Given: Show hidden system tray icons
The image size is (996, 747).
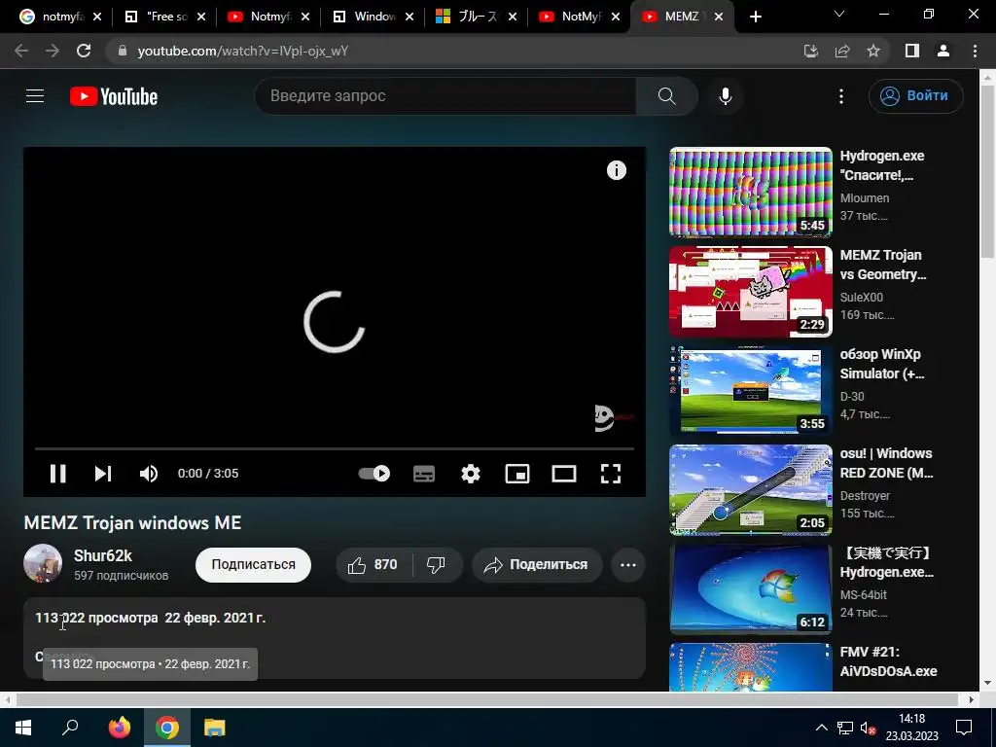Looking at the screenshot, I should tap(821, 728).
